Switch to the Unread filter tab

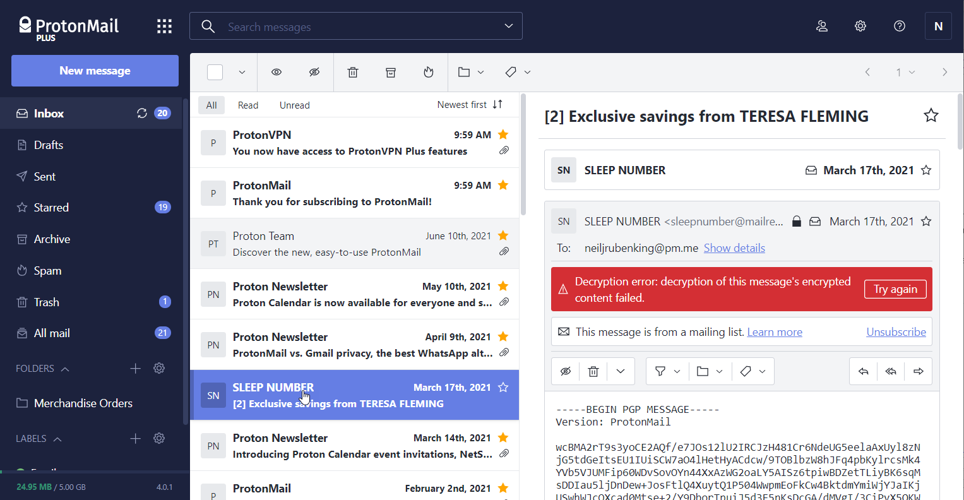[x=294, y=105]
